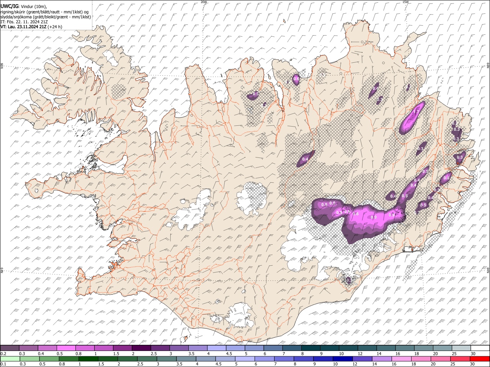
Task: Pick the pale grey snow swatch between 25 and 30
Action: coord(461,348)
